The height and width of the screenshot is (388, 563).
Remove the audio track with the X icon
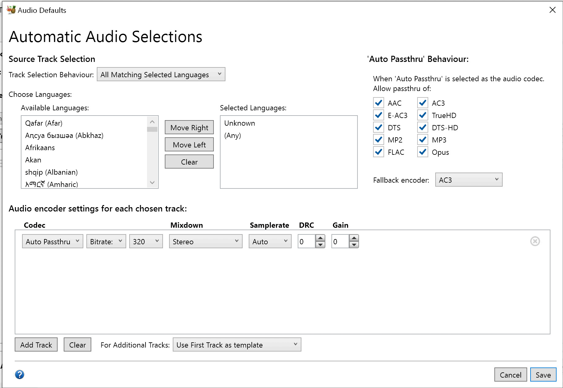point(535,241)
